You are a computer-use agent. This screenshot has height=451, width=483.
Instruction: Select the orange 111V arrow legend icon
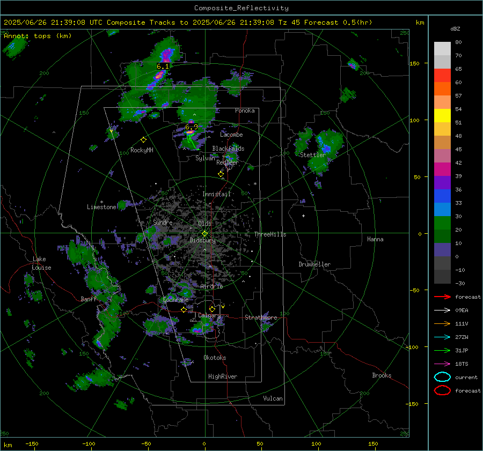point(442,323)
